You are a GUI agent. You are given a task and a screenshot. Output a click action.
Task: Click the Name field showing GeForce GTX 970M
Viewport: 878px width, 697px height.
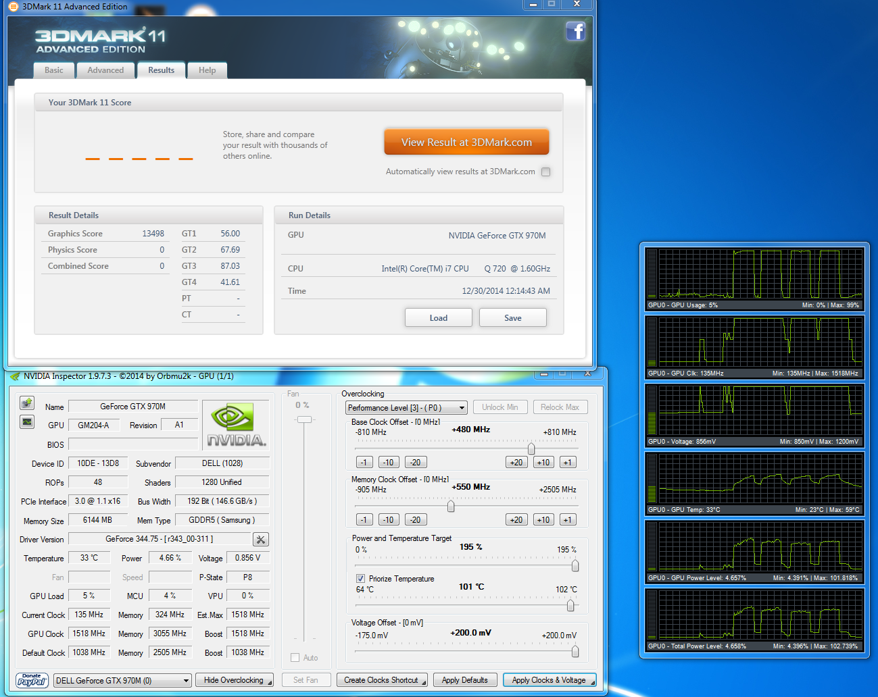click(x=133, y=407)
